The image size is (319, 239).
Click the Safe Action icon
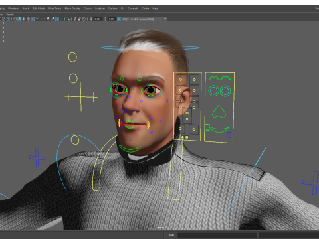point(4,19)
